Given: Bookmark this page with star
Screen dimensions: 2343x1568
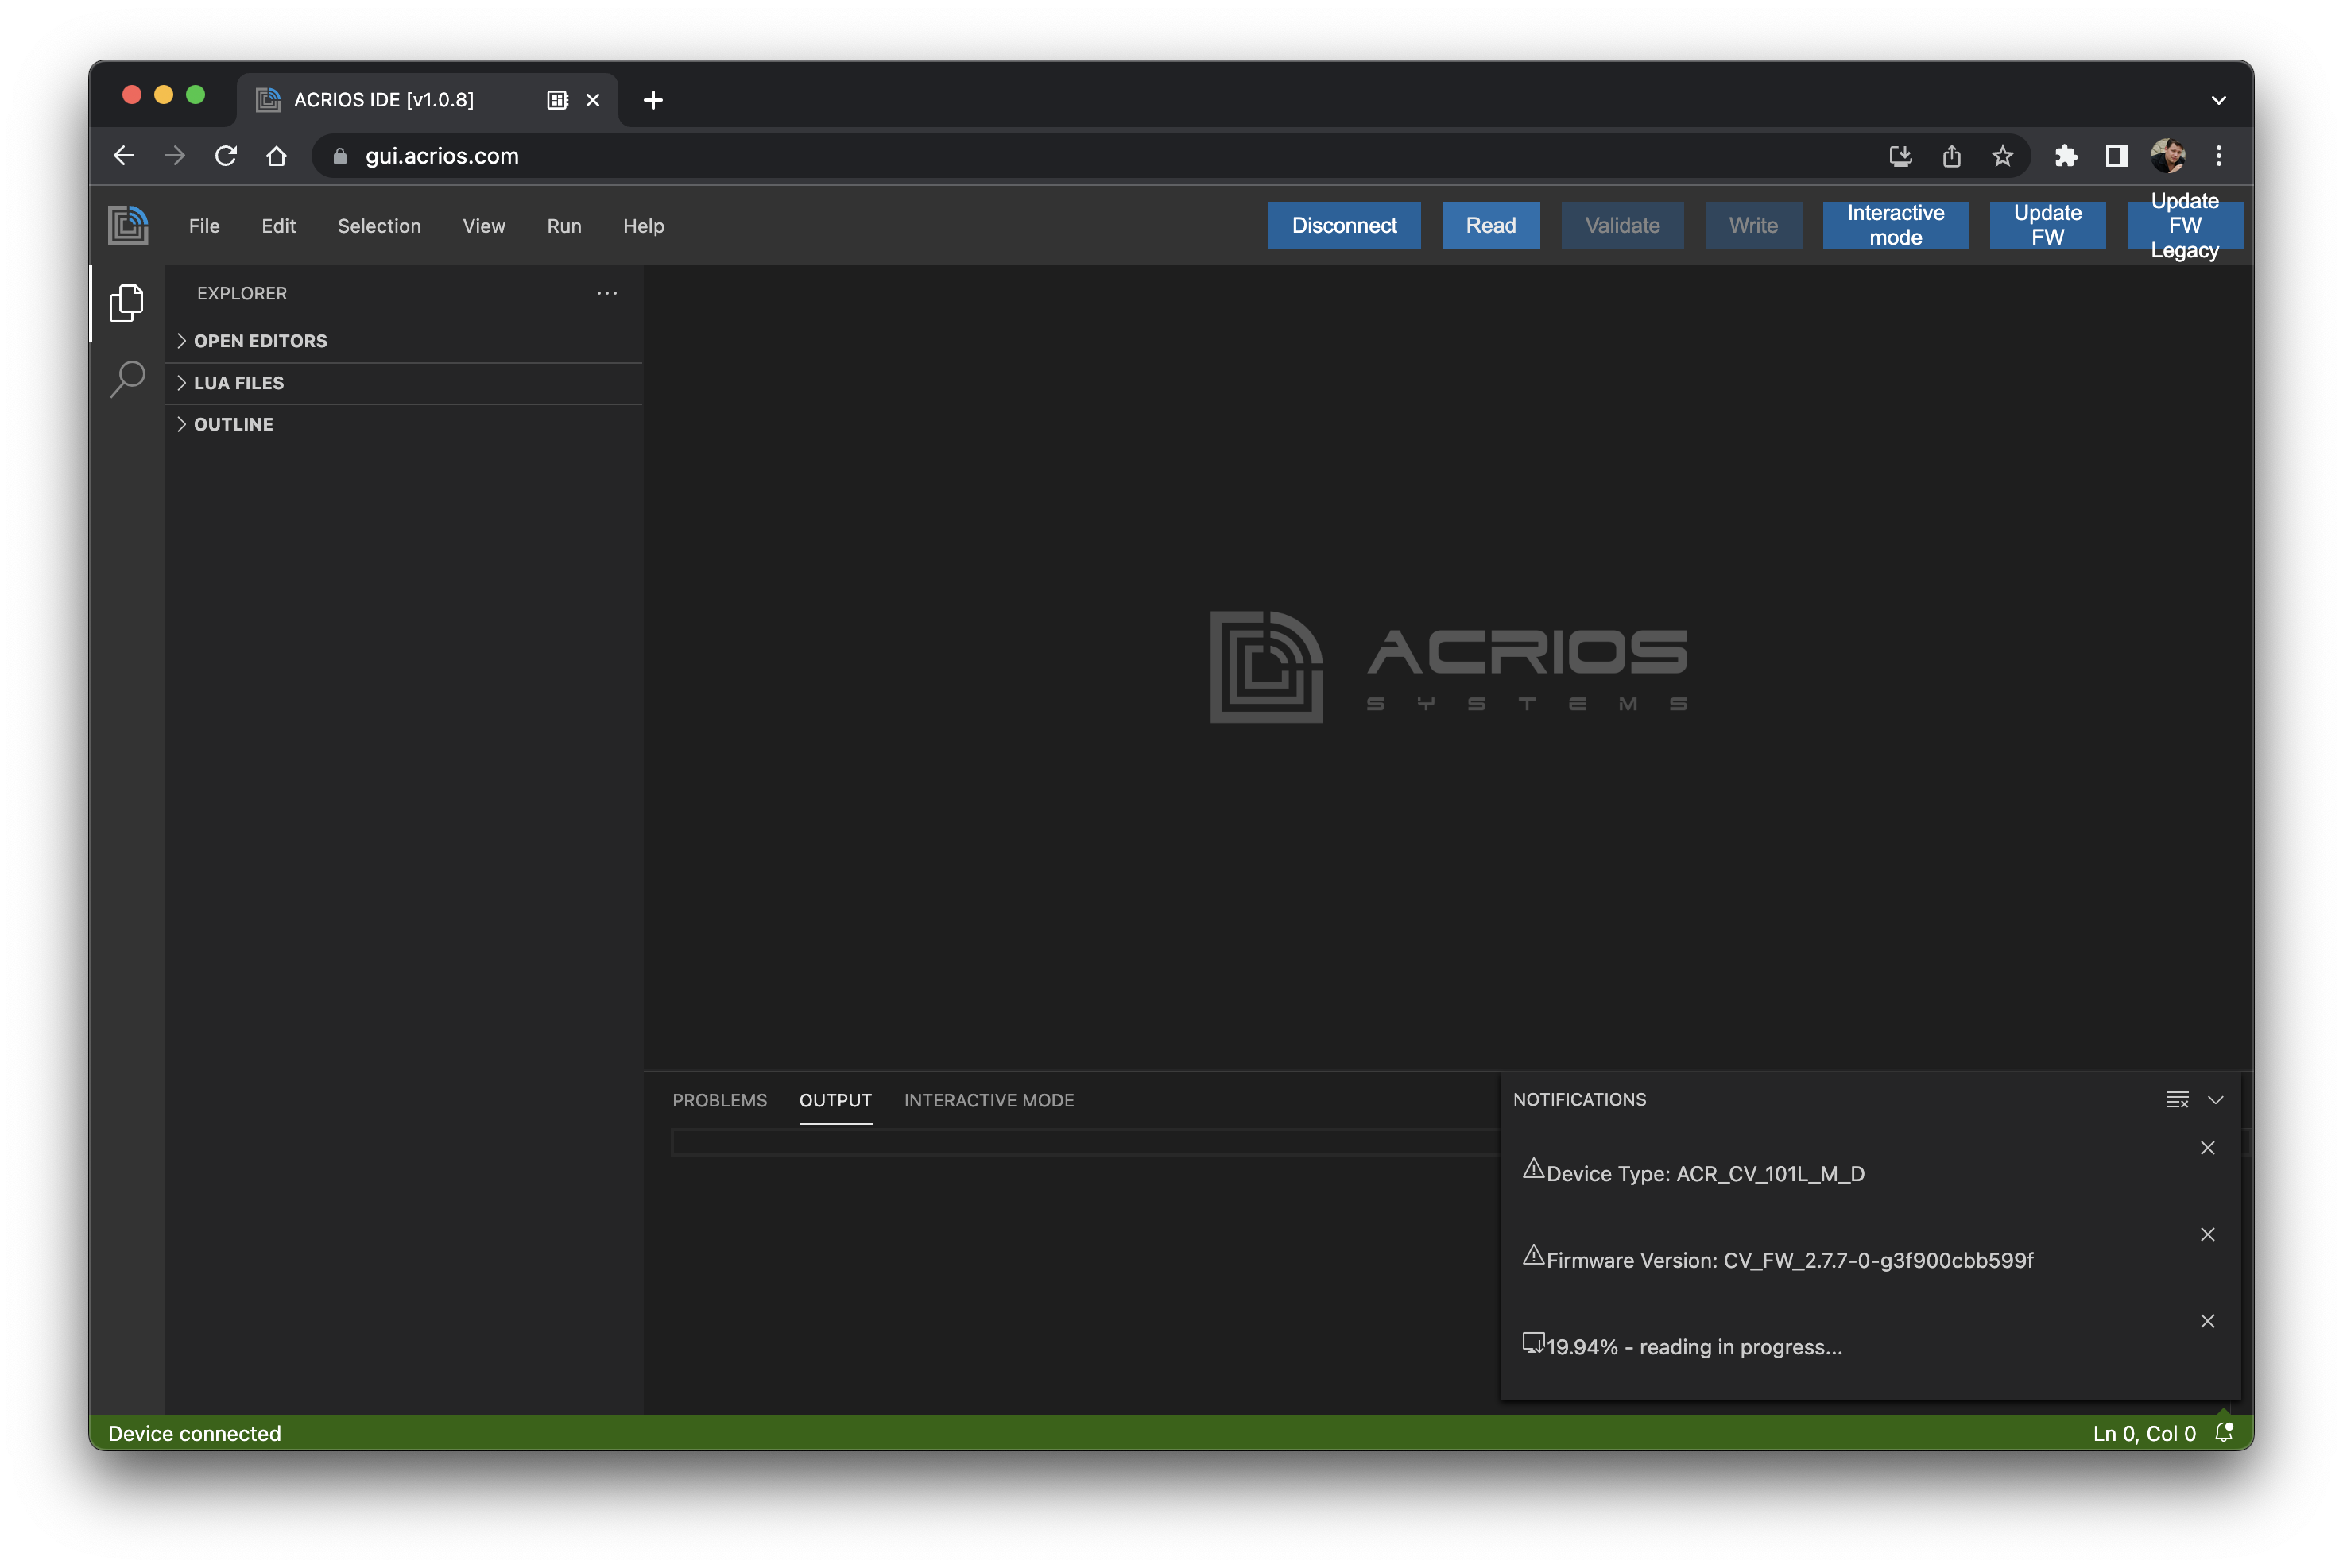Looking at the screenshot, I should coord(2002,156).
